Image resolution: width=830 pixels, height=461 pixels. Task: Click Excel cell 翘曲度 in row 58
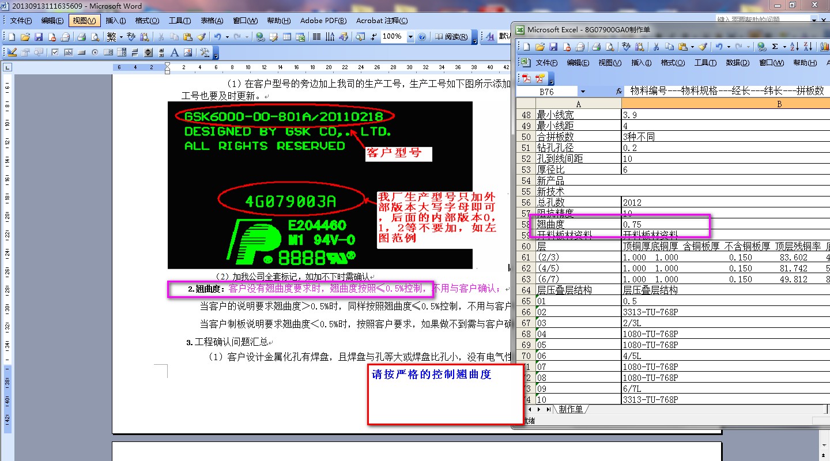578,225
